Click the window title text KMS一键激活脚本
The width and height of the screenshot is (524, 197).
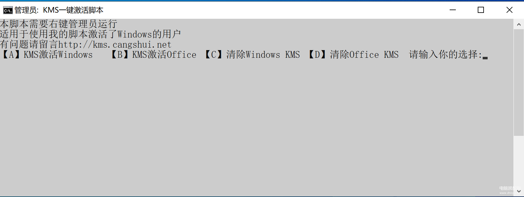73,10
